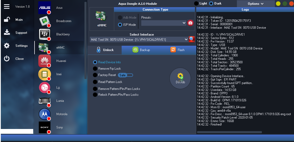Click the yellow window control circle

tap(278, 3)
